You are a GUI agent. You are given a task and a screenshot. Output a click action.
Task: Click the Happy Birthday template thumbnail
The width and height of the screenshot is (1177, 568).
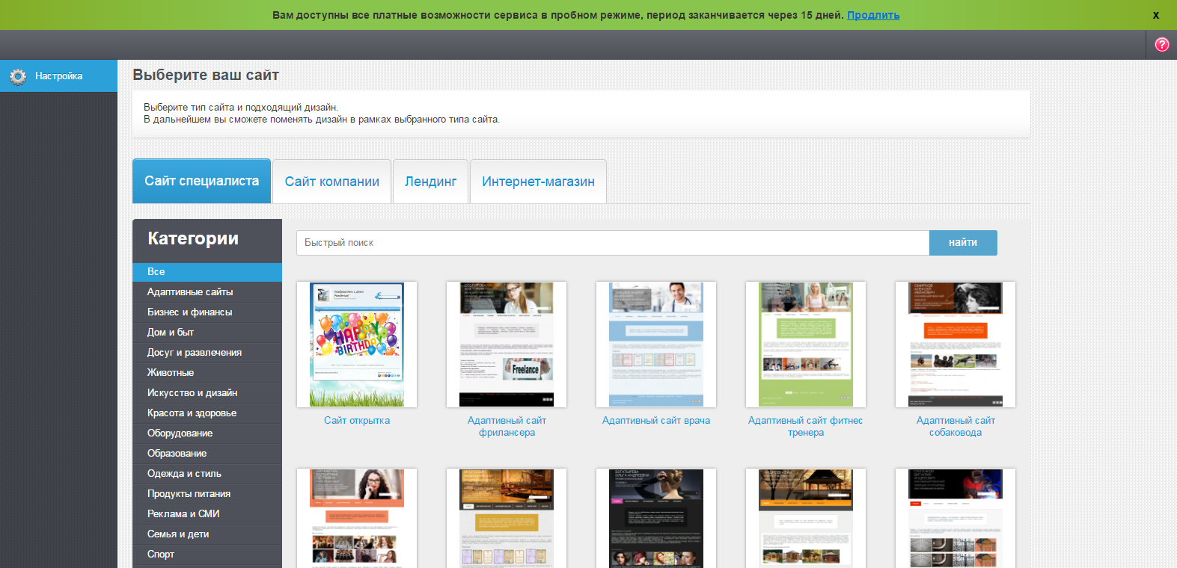click(x=357, y=345)
